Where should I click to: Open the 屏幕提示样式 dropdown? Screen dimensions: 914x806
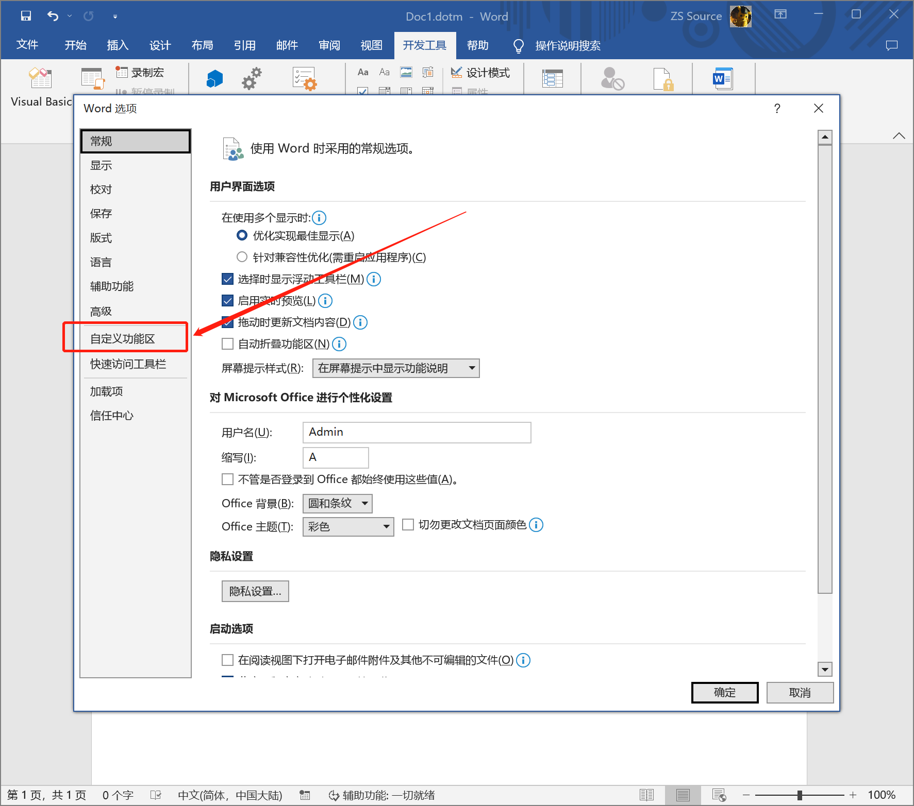pyautogui.click(x=396, y=368)
